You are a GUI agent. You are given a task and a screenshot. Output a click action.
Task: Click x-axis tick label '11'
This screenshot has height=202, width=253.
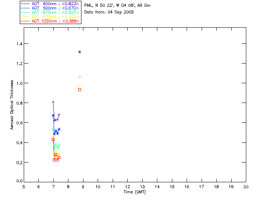[113, 187]
